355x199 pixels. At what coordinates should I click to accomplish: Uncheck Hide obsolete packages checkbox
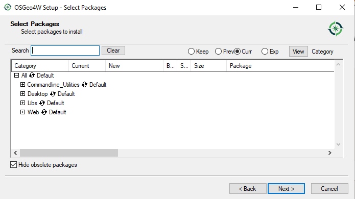(x=14, y=165)
